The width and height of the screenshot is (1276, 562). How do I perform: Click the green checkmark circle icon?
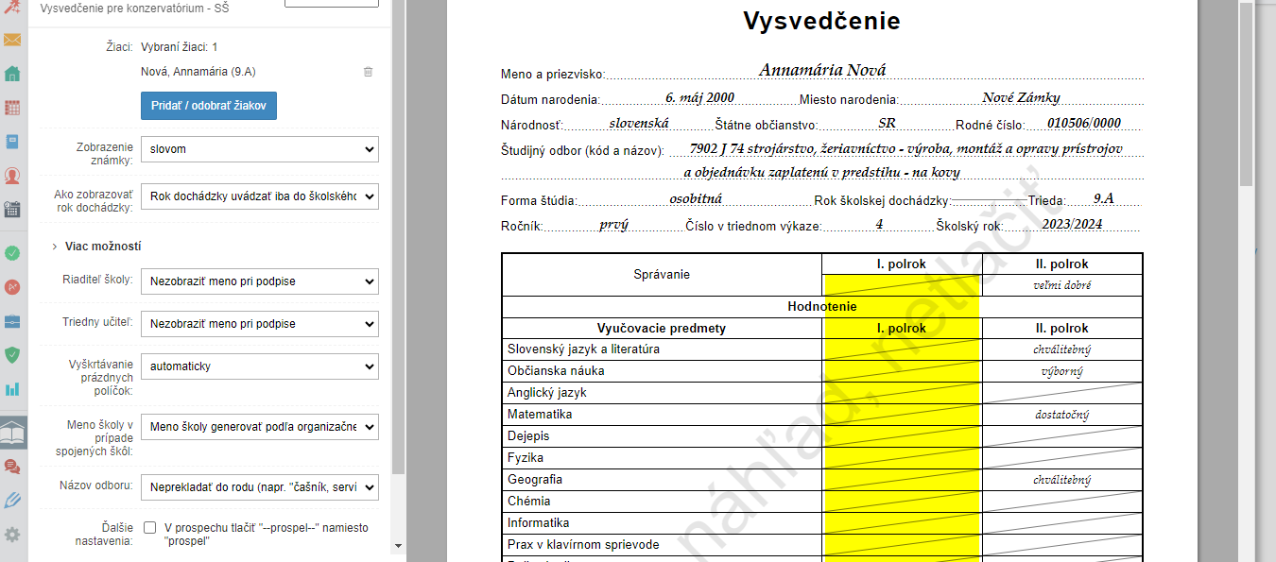[12, 253]
